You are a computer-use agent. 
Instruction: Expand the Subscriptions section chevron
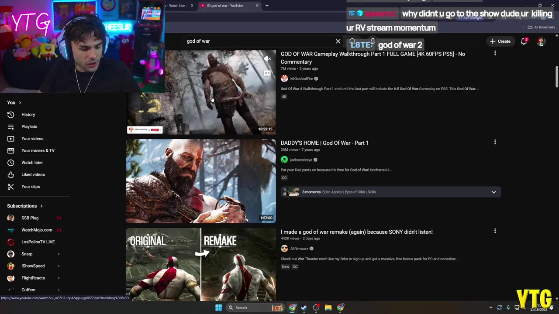41,206
